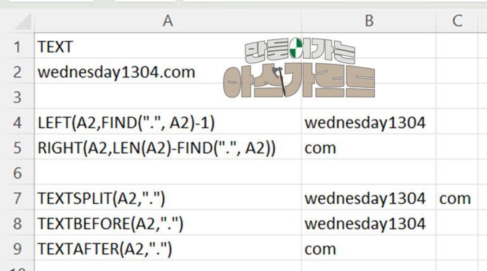Viewport: 487px width, 271px height.
Task: Select row 3 header
Action: coord(17,97)
